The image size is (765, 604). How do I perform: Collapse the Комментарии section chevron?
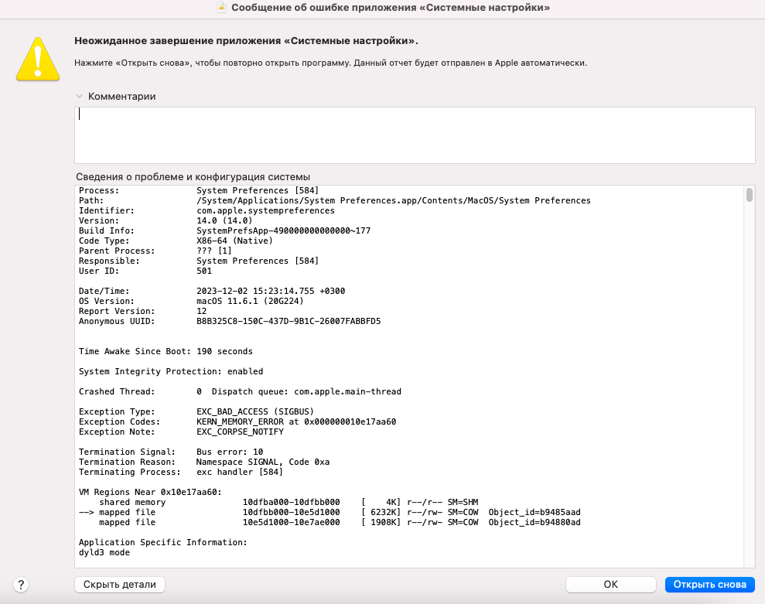pos(79,96)
